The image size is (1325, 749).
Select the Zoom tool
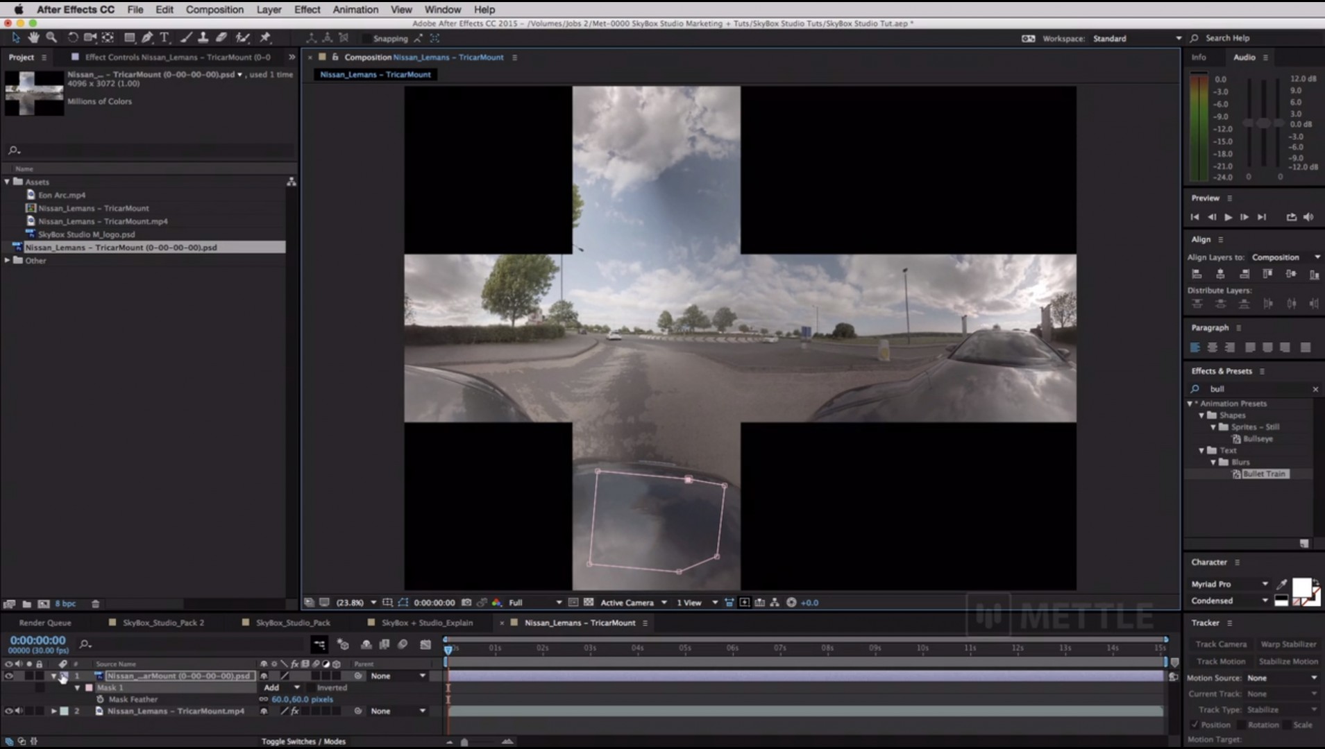click(51, 37)
